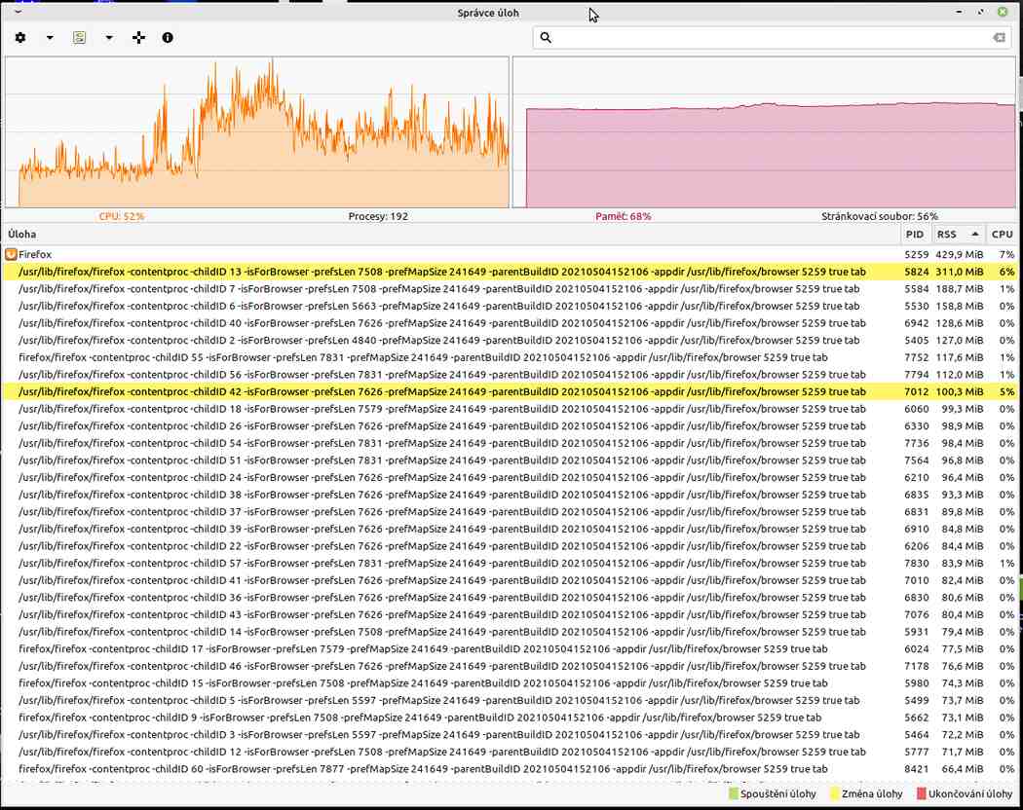Focus the task search input field
This screenshot has width=1023, height=810.
(770, 37)
